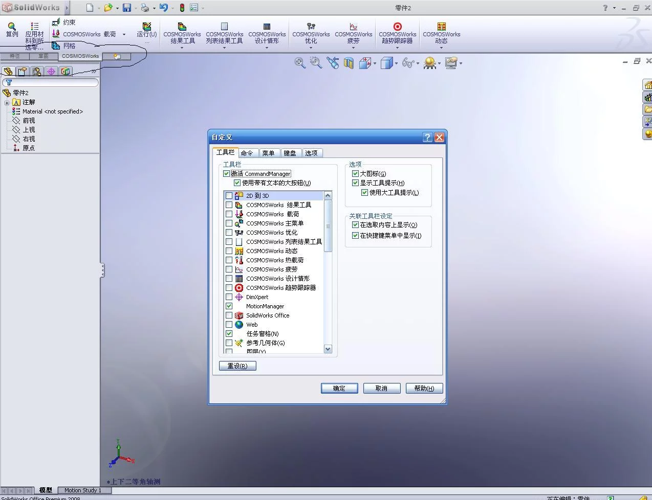Viewport: 652px width, 500px height.
Task: Click the New document icon
Action: click(x=90, y=8)
